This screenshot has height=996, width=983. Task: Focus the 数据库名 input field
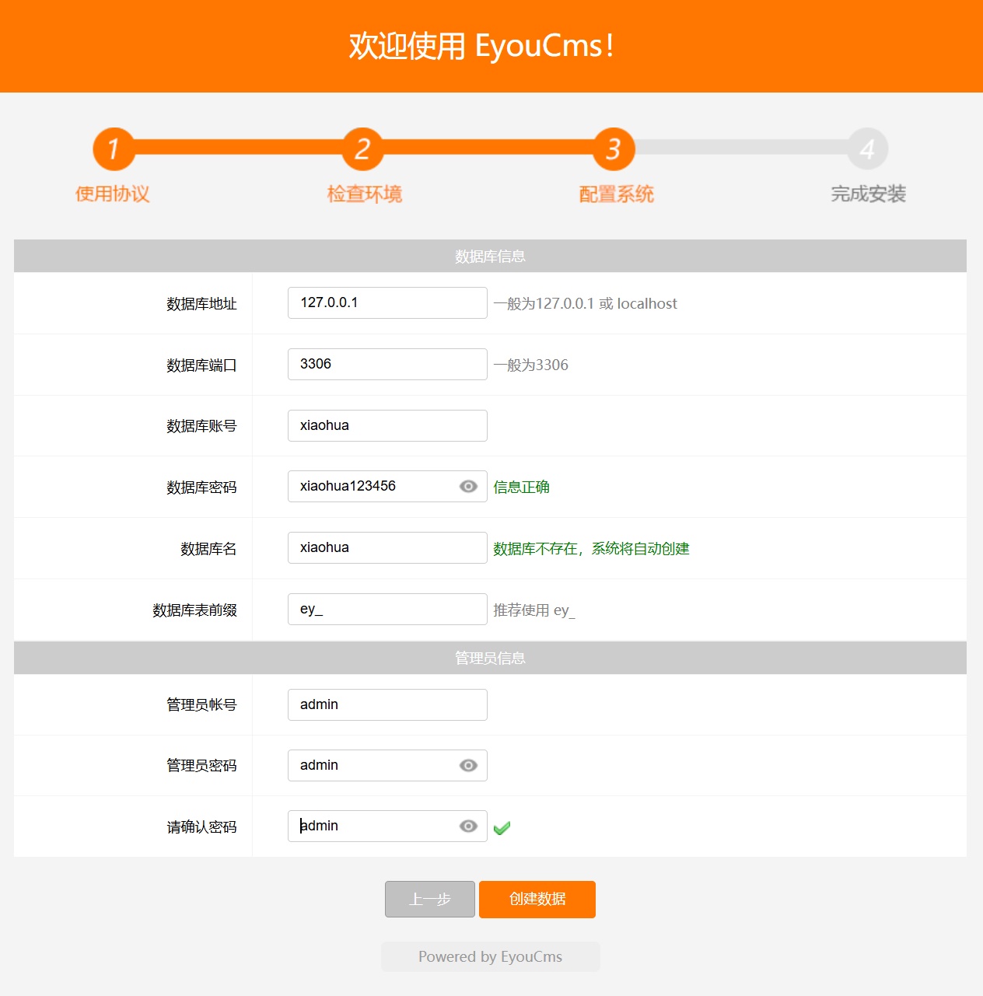point(387,548)
